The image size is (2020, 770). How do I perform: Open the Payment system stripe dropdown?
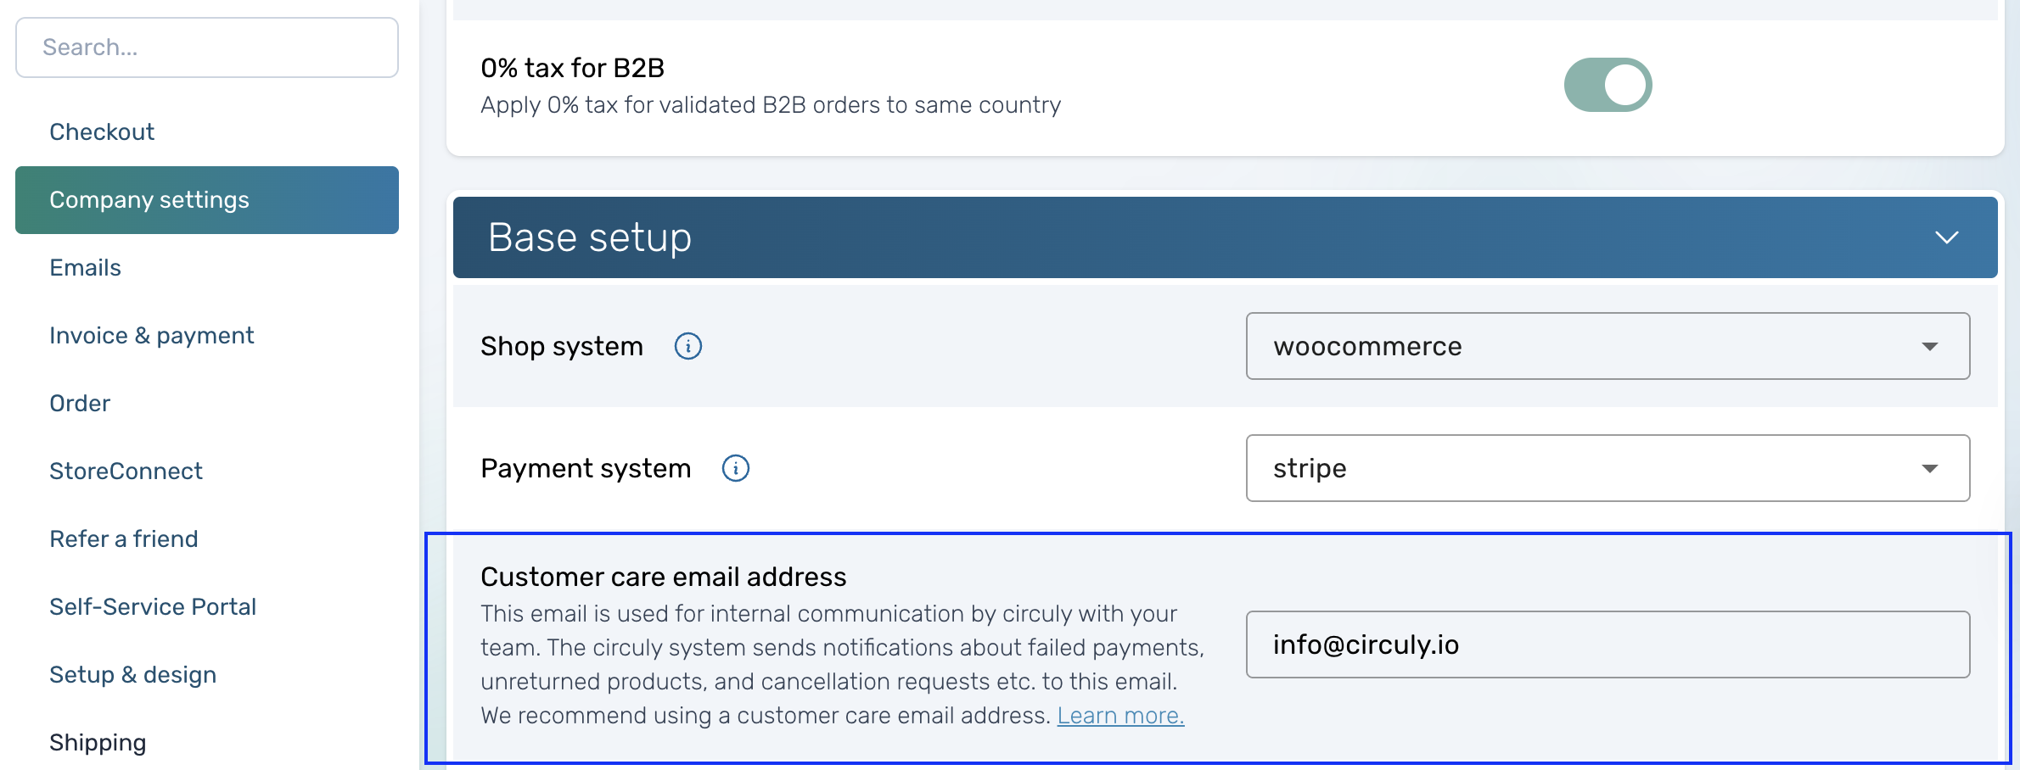(1608, 468)
